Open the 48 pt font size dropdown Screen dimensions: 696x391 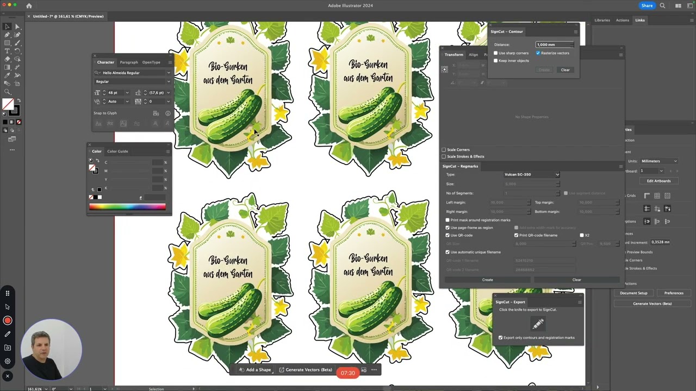pyautogui.click(x=127, y=93)
